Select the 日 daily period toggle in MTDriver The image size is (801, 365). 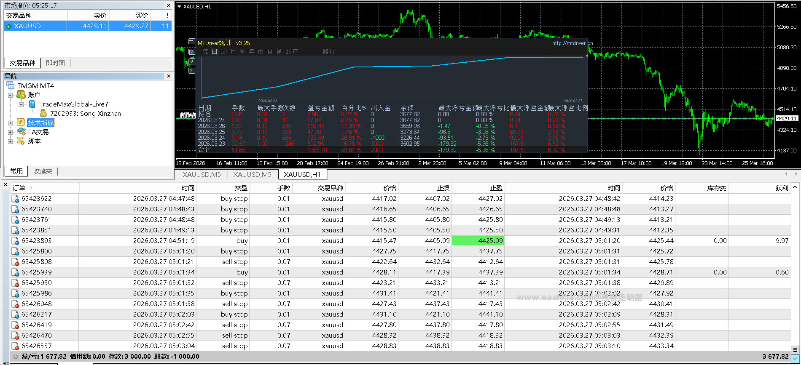click(214, 52)
